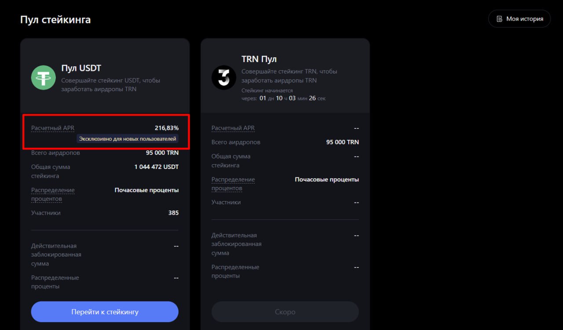Click 95 000 TRN airdrop value in TRN pool
The image size is (563, 330).
(x=343, y=142)
